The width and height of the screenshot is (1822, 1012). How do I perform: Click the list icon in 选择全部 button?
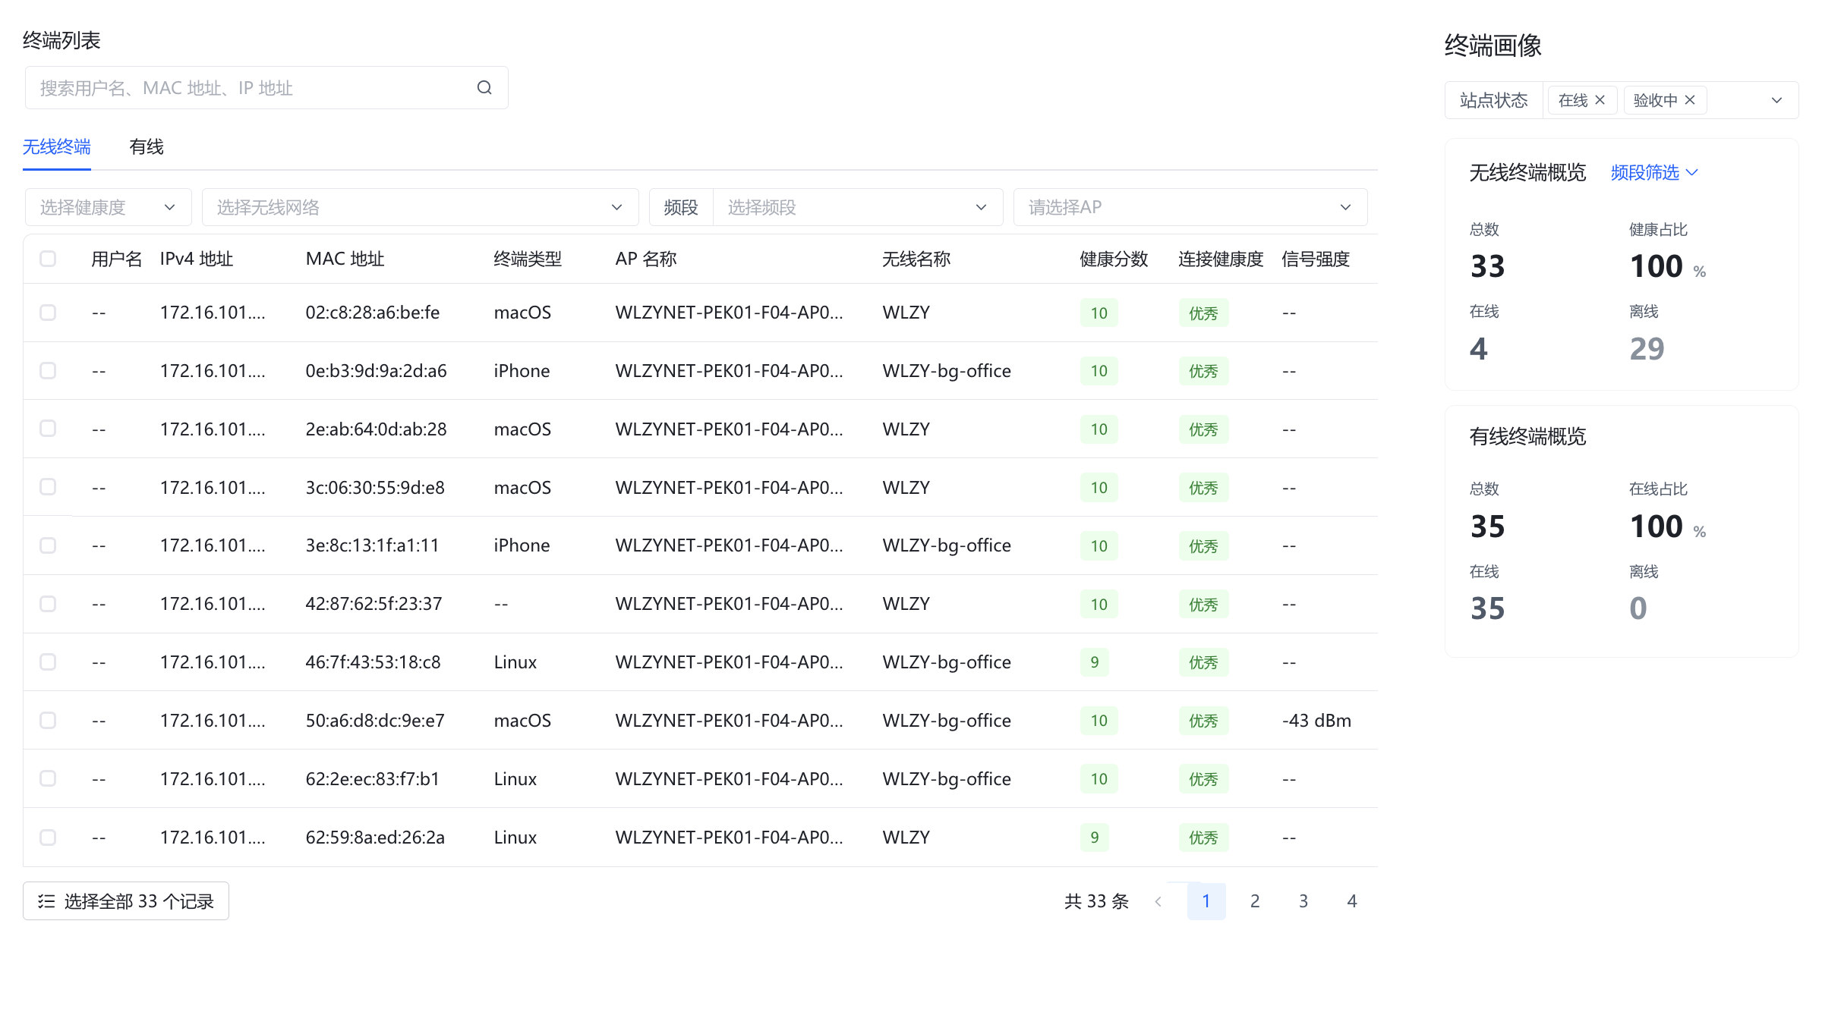coord(46,901)
